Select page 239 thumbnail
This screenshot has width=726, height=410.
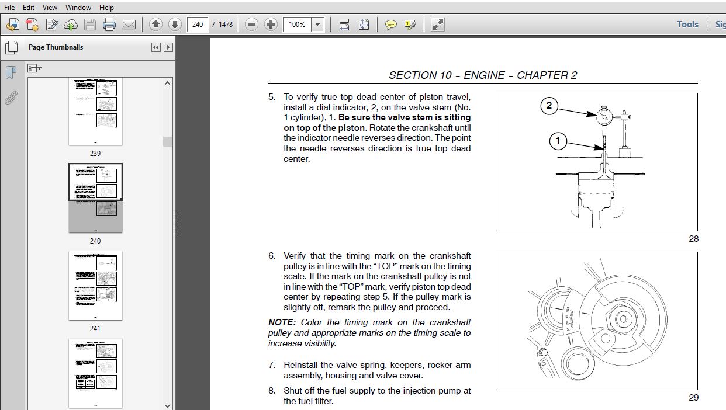pyautogui.click(x=95, y=111)
